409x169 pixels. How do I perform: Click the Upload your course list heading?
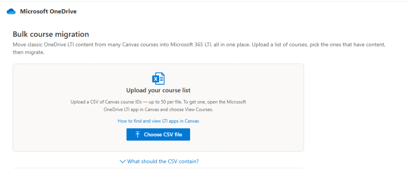[158, 90]
